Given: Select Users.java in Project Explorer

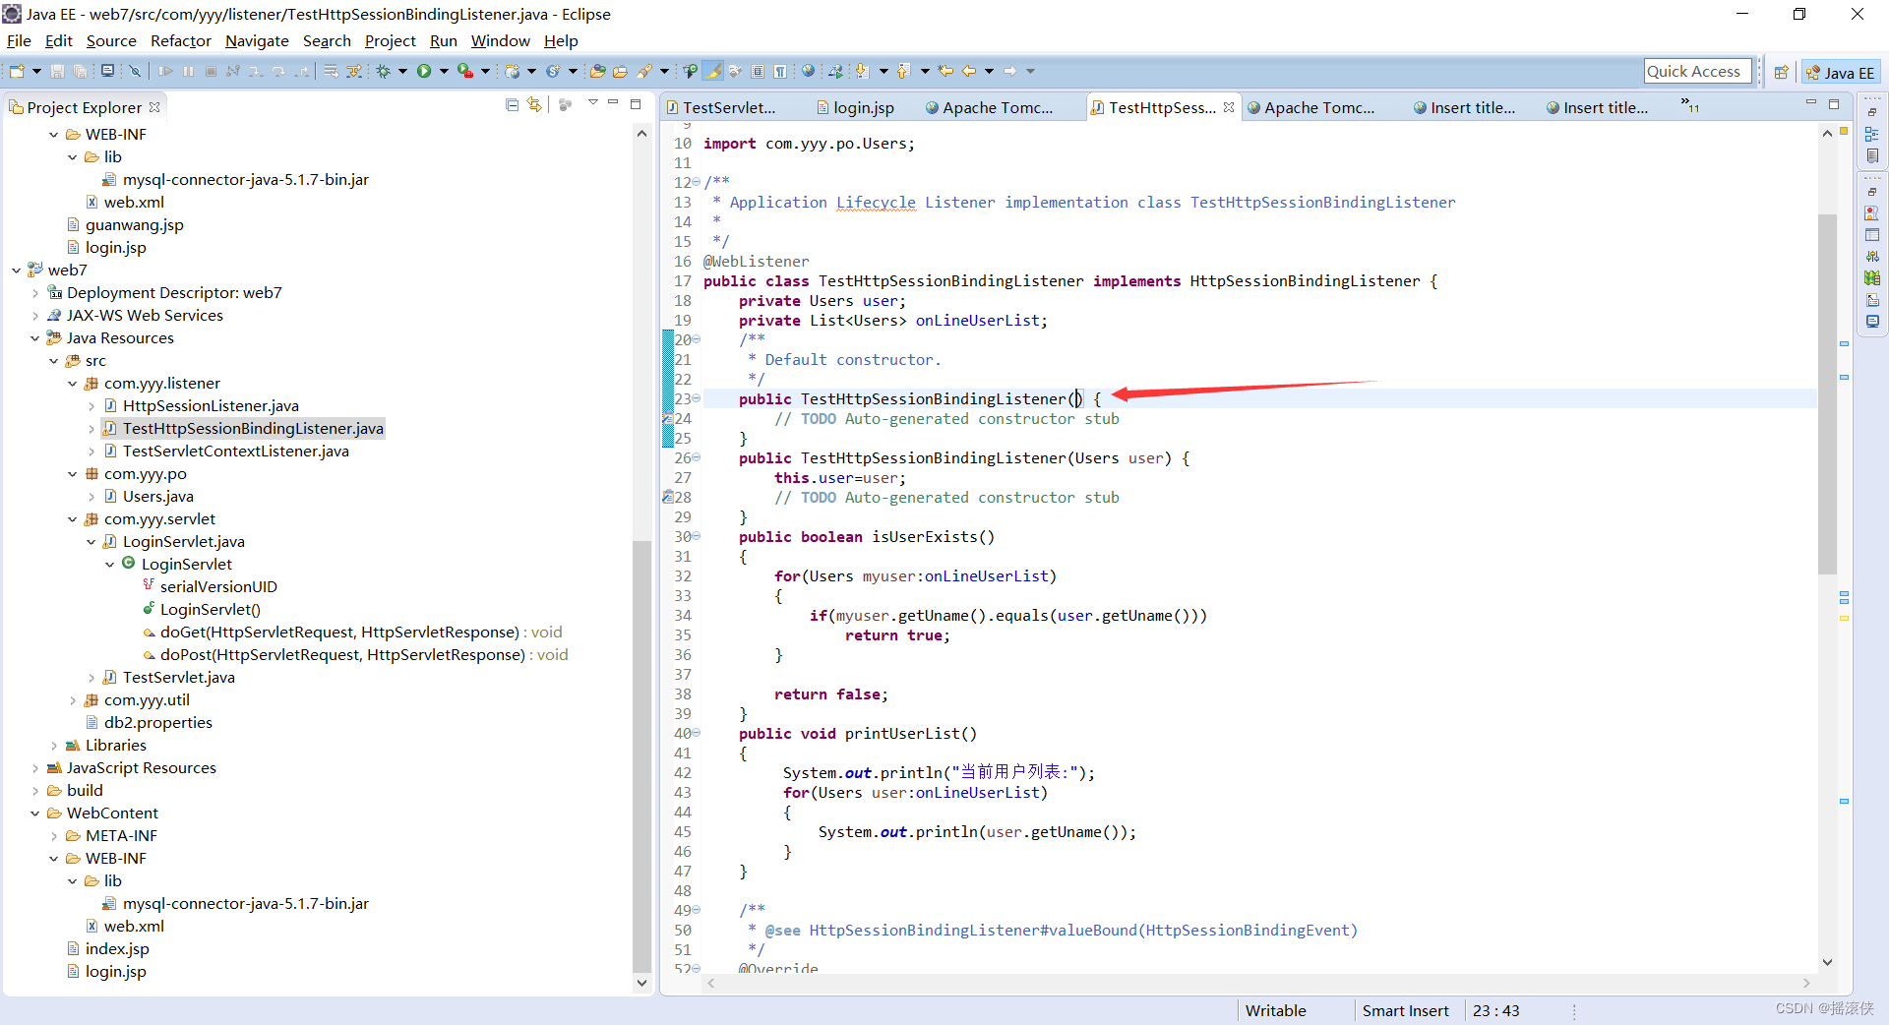Looking at the screenshot, I should (x=158, y=497).
